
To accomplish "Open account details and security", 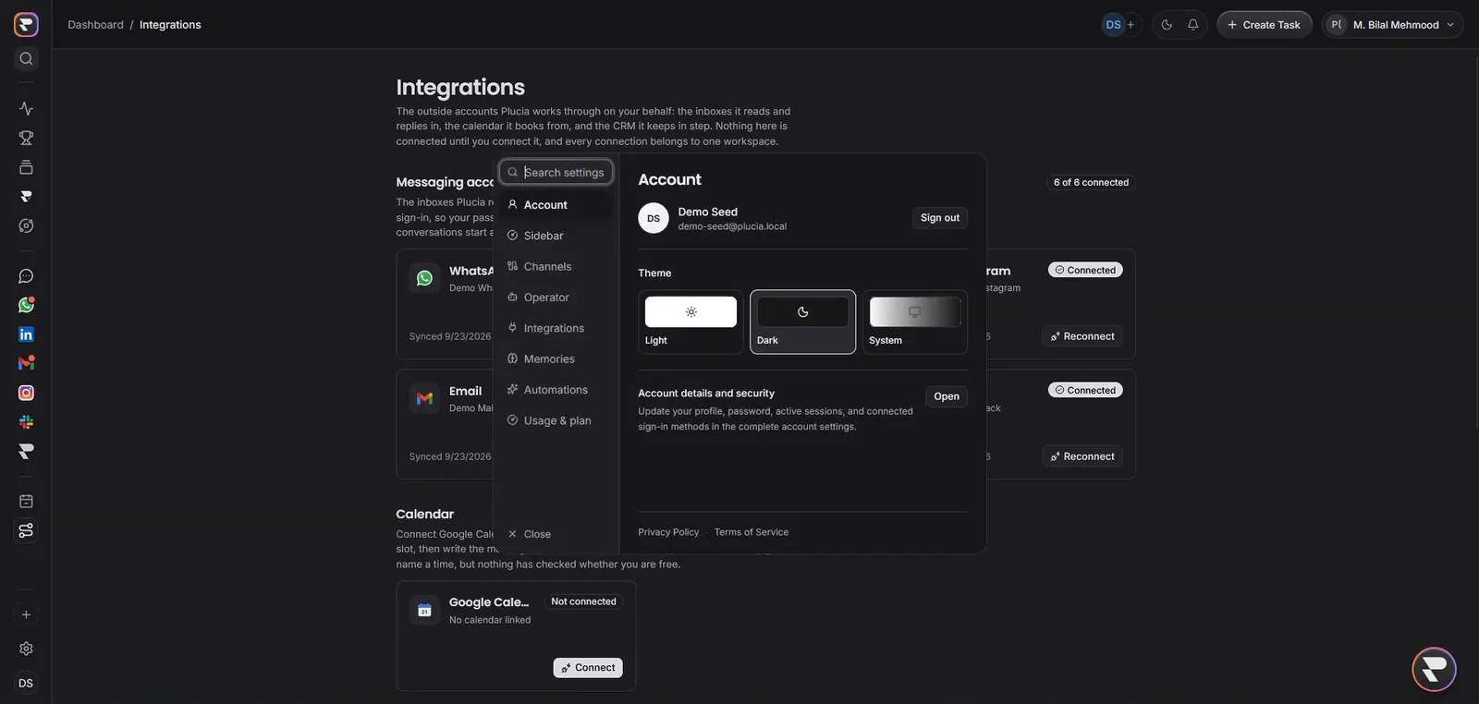I will pyautogui.click(x=947, y=396).
